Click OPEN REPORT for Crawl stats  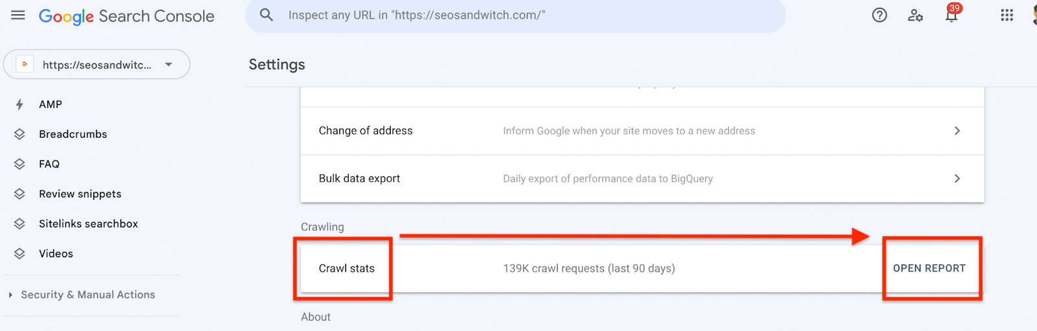[x=929, y=268]
